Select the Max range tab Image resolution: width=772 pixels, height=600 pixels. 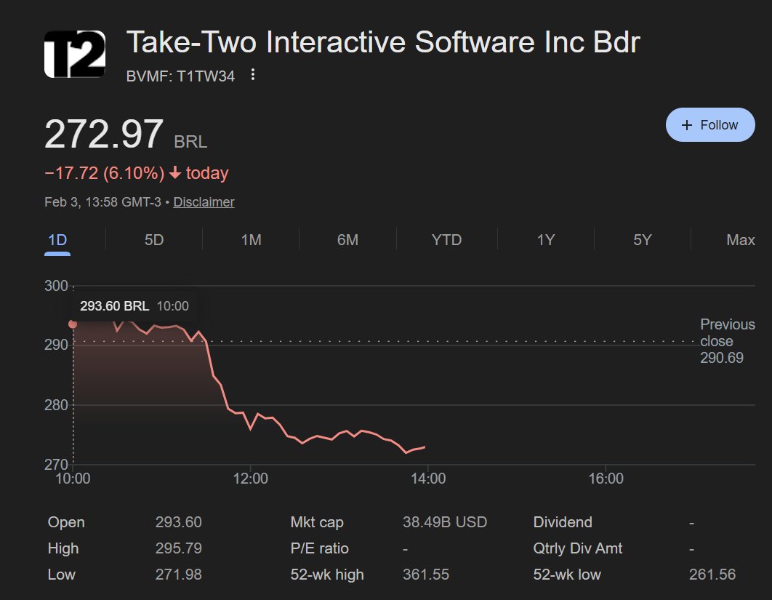[x=740, y=240]
